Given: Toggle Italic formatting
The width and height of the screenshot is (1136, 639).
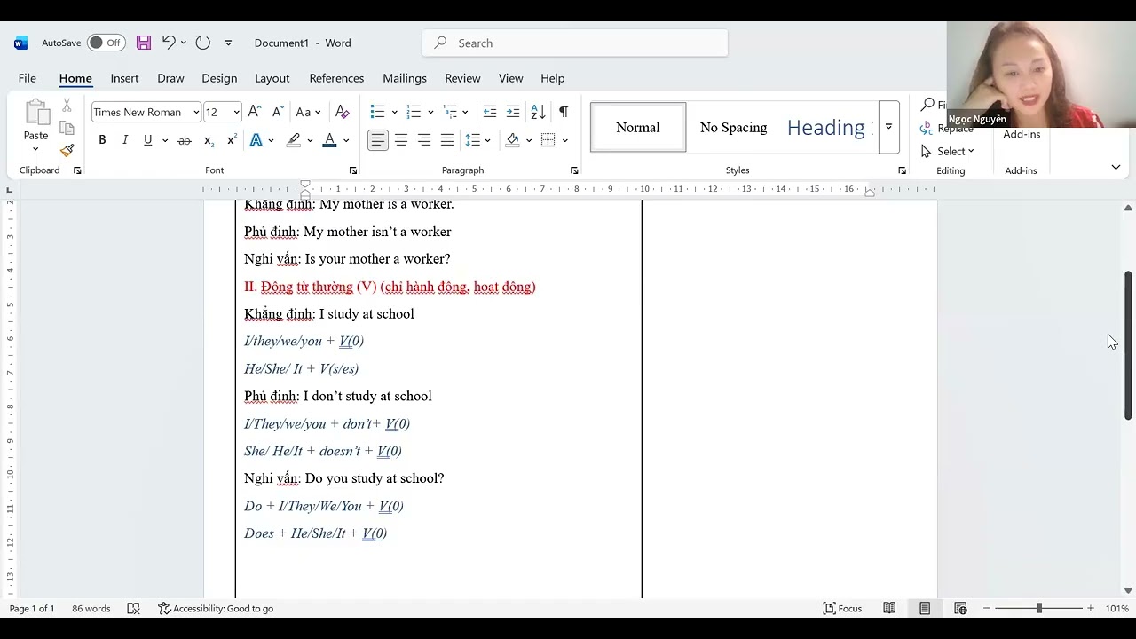Looking at the screenshot, I should (x=125, y=140).
